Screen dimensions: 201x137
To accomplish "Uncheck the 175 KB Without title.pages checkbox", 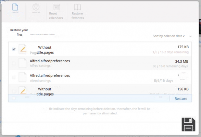I will click(x=14, y=49).
